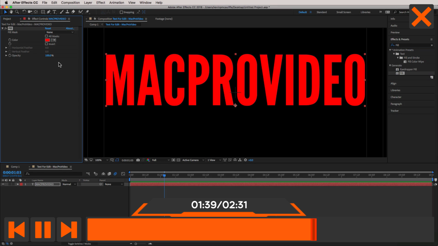Image resolution: width=438 pixels, height=246 pixels.
Task: Select the Zoom magnifier tool
Action: (17, 12)
